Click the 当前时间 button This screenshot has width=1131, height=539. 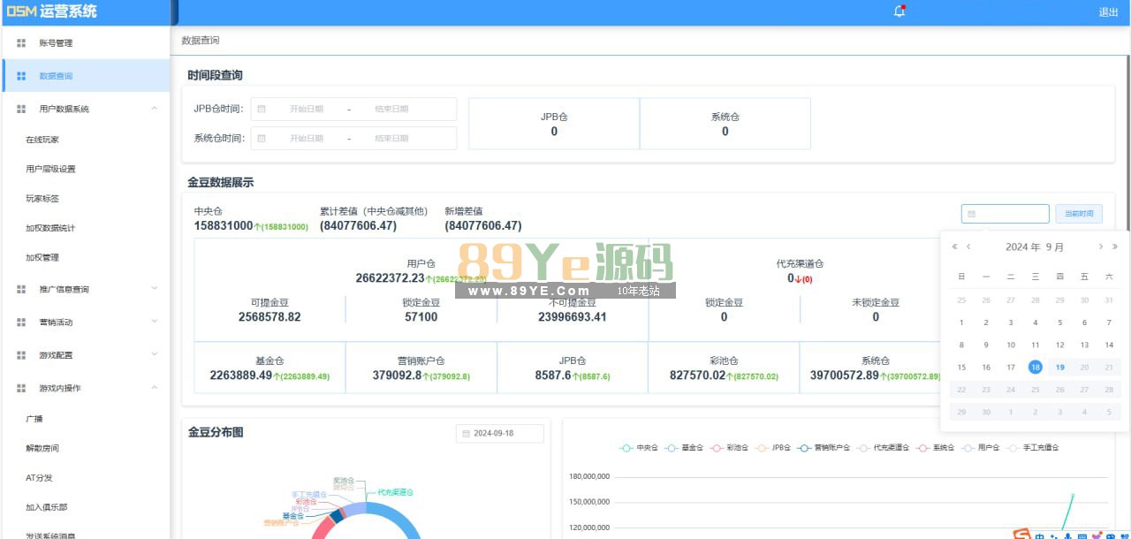[x=1078, y=214]
